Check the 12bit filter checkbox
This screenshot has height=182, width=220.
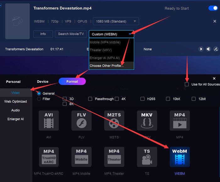tap(194, 99)
